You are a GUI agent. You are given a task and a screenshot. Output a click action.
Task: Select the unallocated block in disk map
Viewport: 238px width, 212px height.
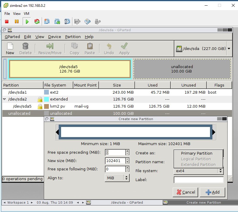pos(182,69)
